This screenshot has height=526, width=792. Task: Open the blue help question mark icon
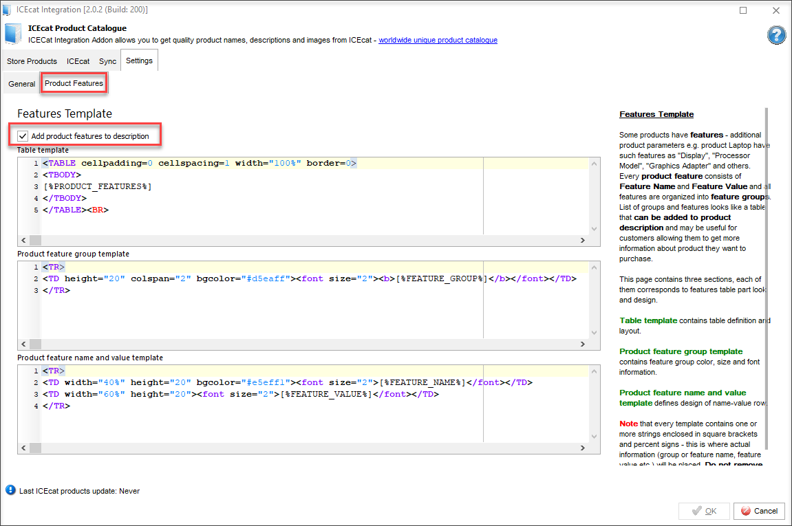[x=776, y=35]
